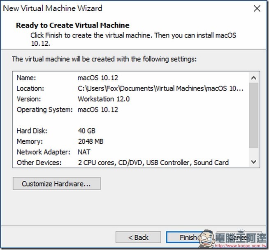269x250 pixels.
Task: Click the Name: label
Action: pos(26,78)
